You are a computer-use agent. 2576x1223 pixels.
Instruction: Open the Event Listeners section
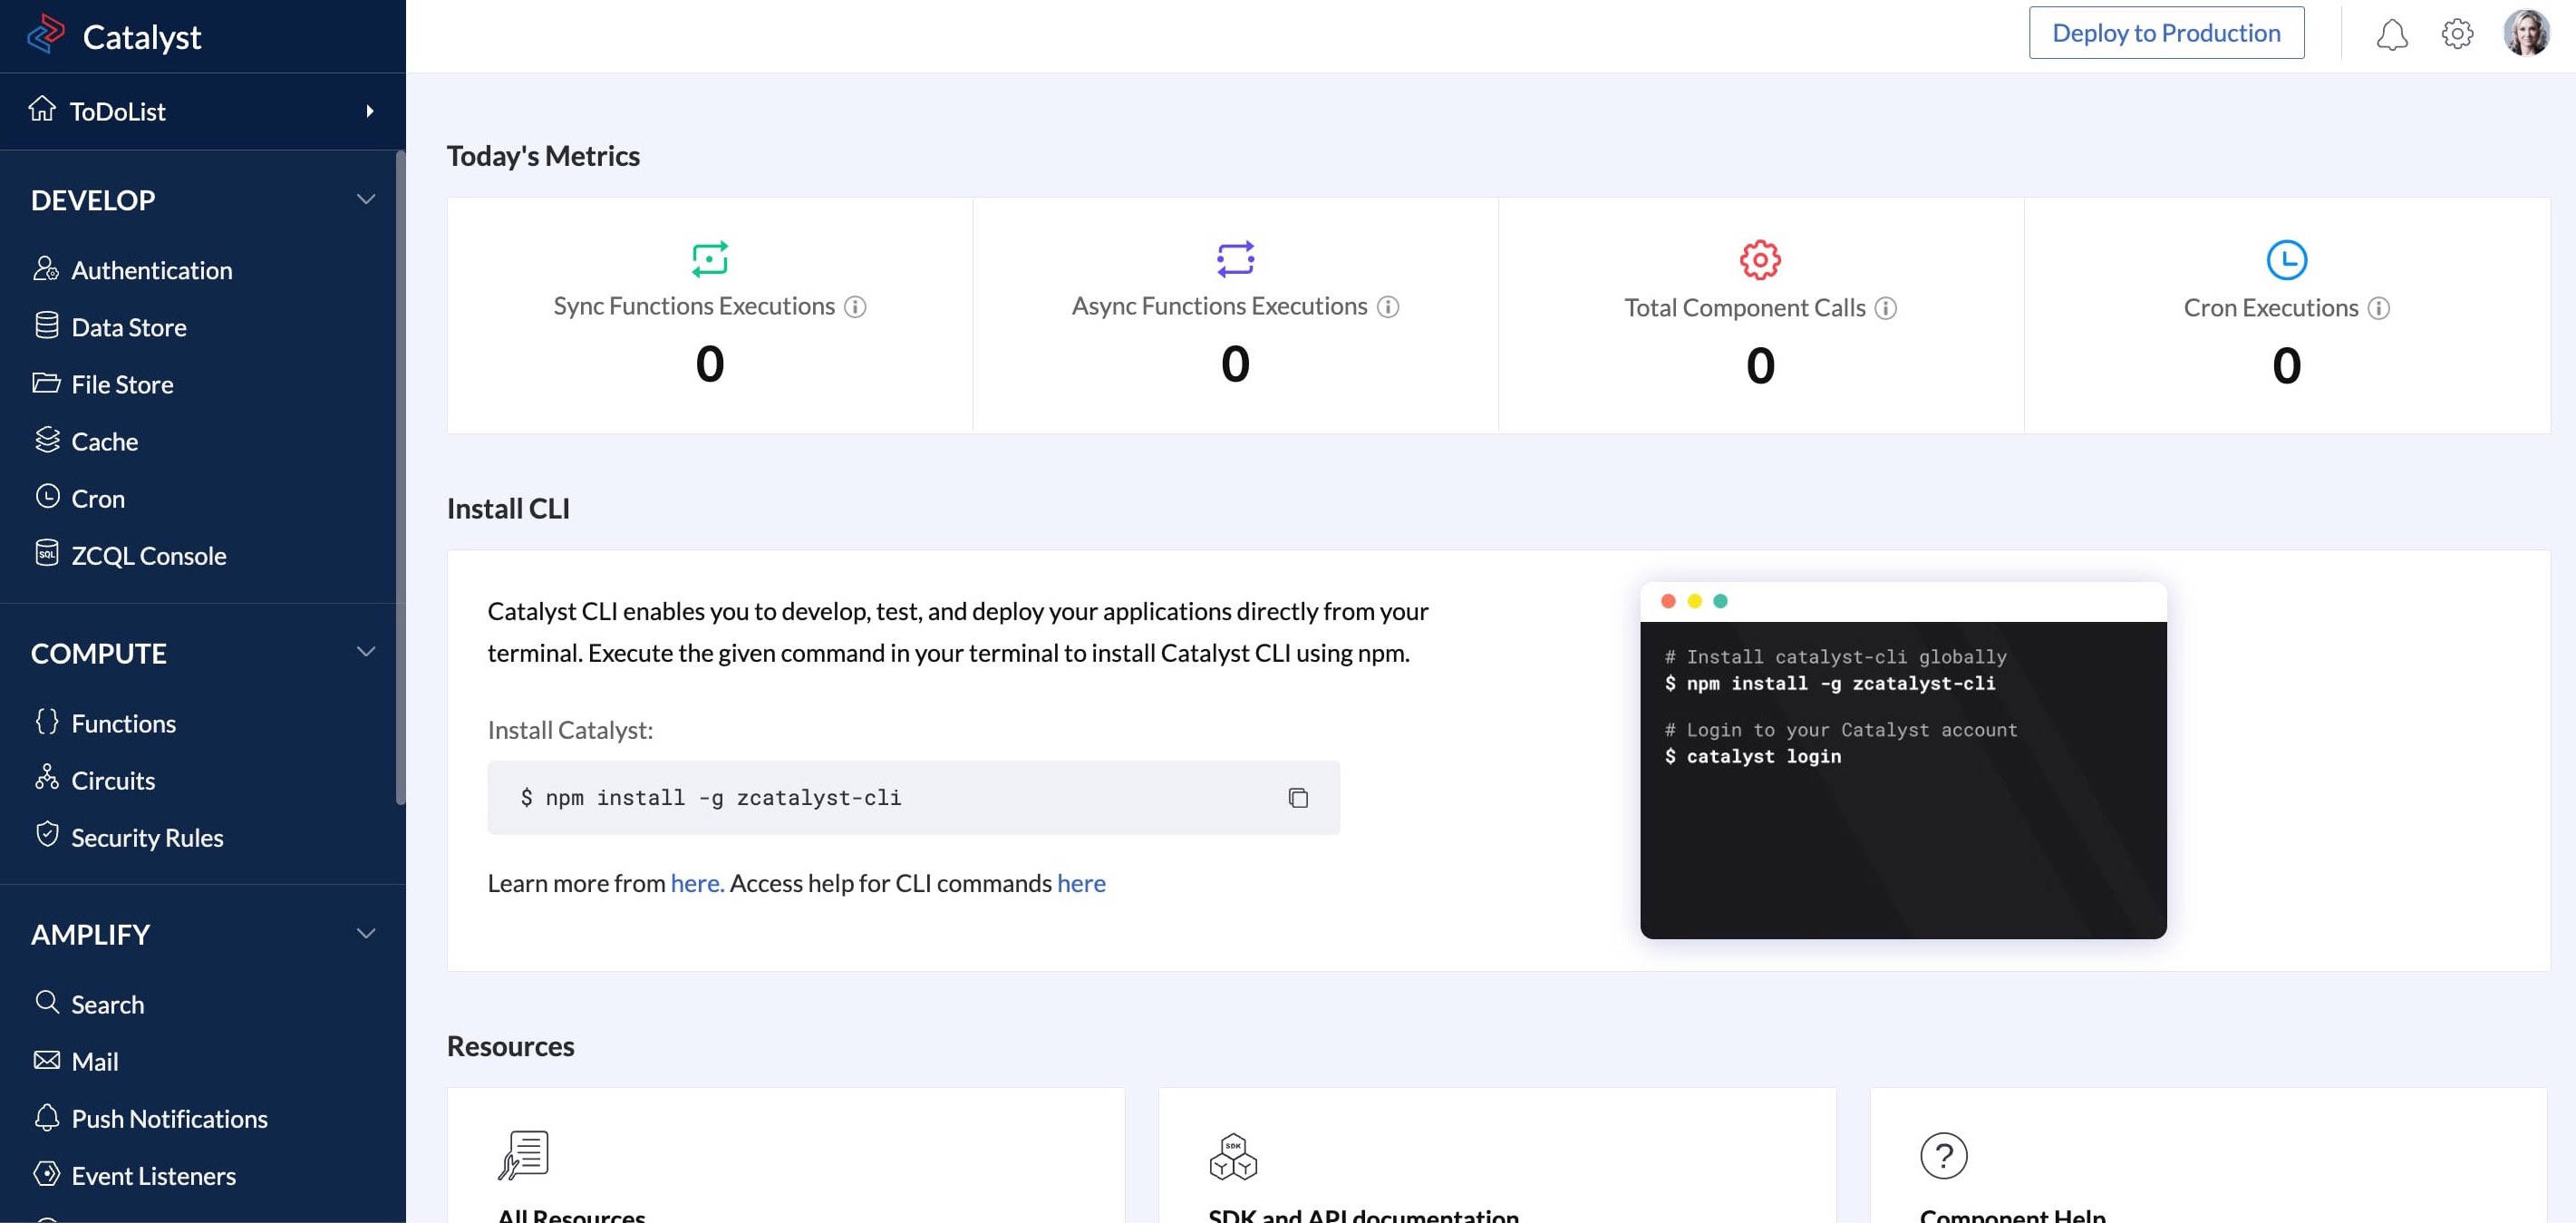coord(154,1175)
